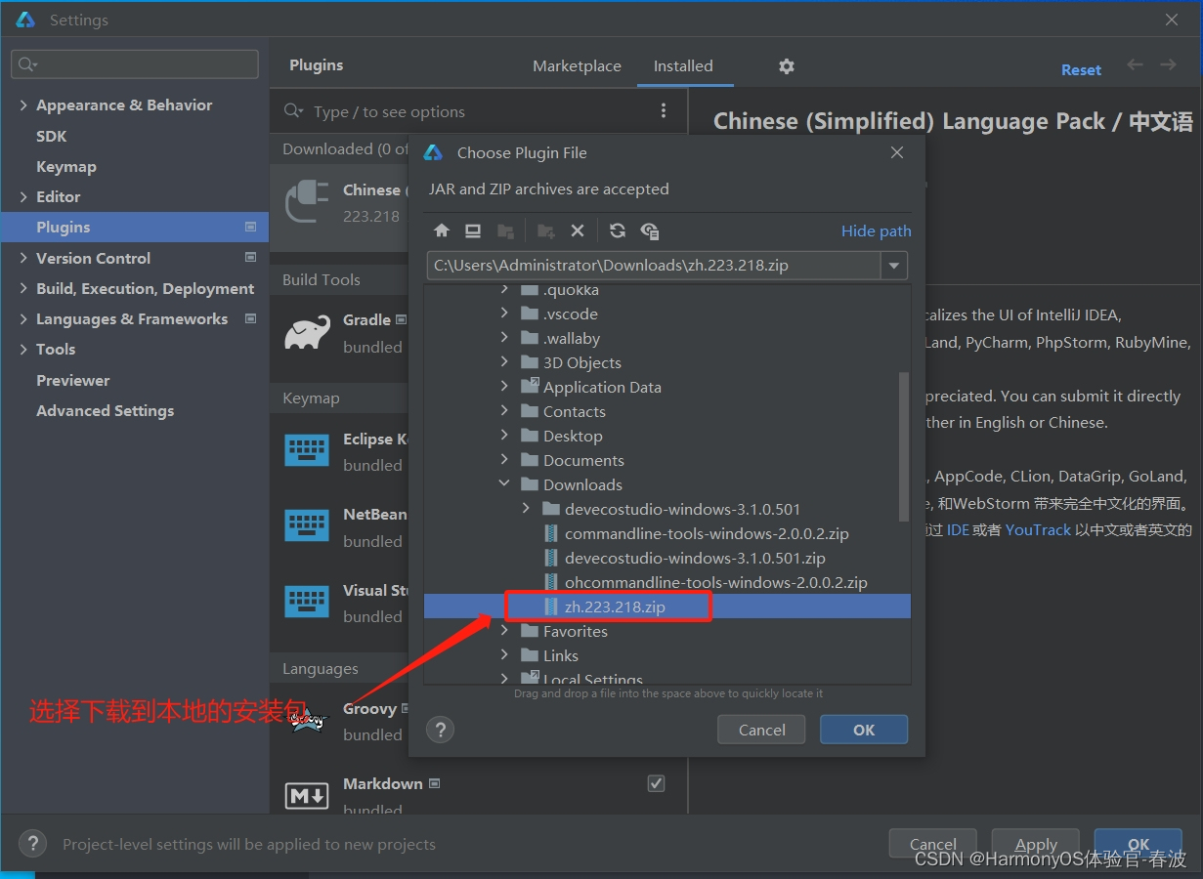This screenshot has width=1203, height=879.
Task: Switch to the Marketplace tab
Action: coord(577,66)
